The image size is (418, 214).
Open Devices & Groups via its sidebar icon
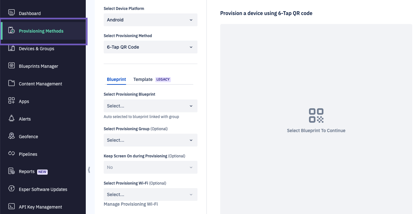[x=12, y=48]
